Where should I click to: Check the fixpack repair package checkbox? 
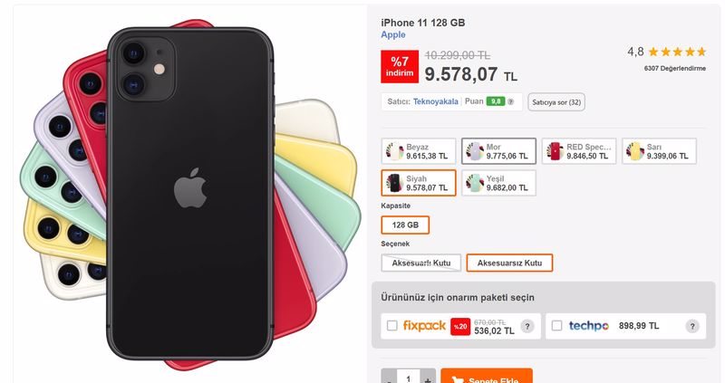[x=391, y=326]
